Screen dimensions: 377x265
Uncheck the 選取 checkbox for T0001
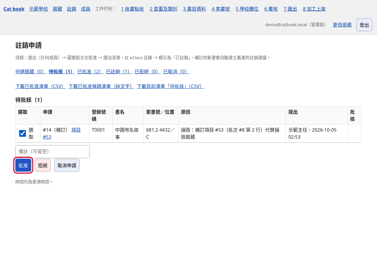pyautogui.click(x=23, y=133)
